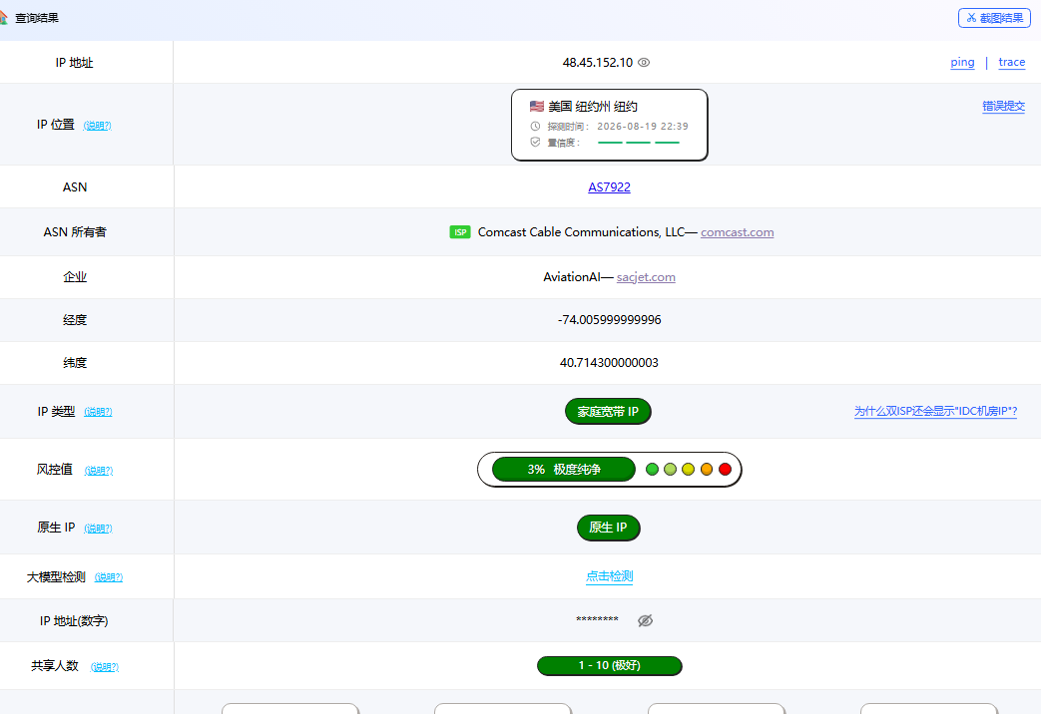This screenshot has height=714, width=1041.
Task: Click the 企业 row label
Action: point(74,277)
